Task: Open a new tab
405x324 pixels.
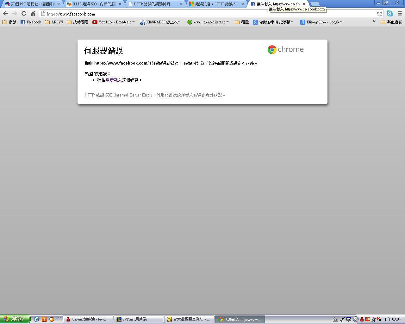Action: (x=315, y=4)
